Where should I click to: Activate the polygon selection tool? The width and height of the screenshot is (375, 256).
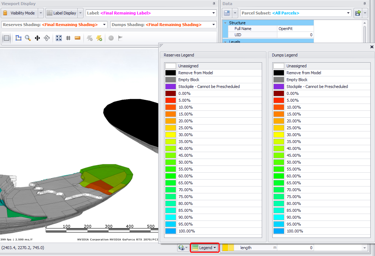point(19,38)
